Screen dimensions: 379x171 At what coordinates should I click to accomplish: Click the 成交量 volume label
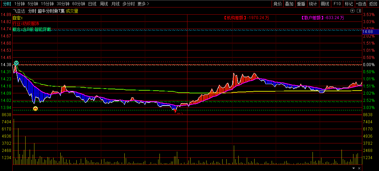click(x=72, y=11)
